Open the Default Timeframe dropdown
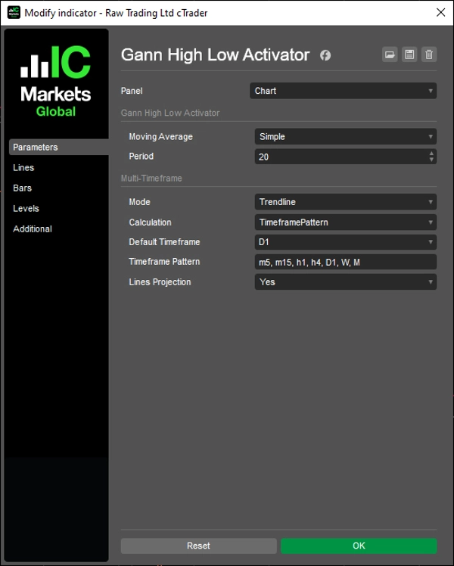 tap(345, 242)
